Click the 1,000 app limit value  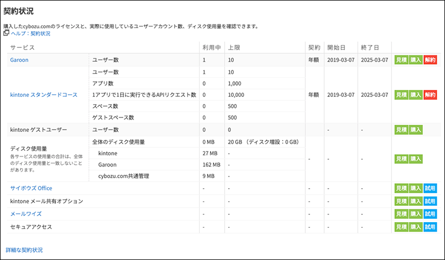(234, 84)
